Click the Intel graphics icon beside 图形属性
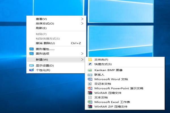The height and width of the screenshot is (113, 170). pos(31,49)
